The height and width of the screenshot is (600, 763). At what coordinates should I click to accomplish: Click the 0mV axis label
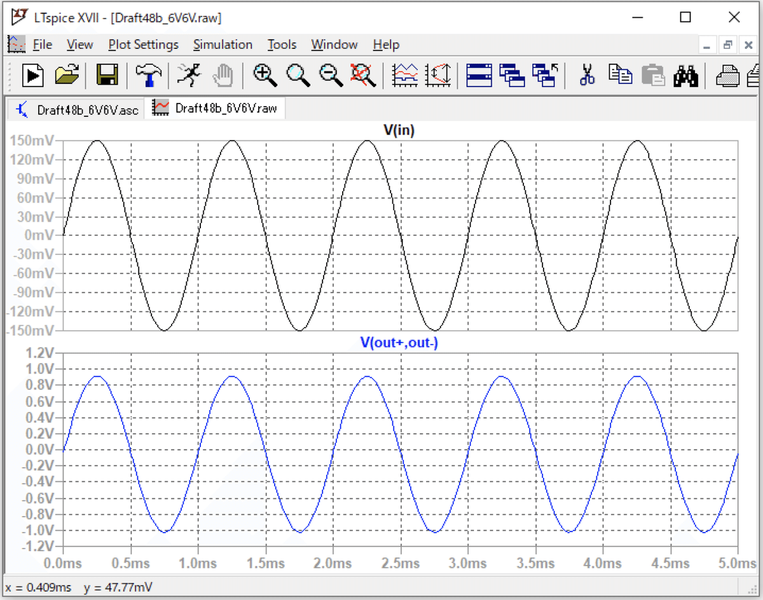click(38, 236)
